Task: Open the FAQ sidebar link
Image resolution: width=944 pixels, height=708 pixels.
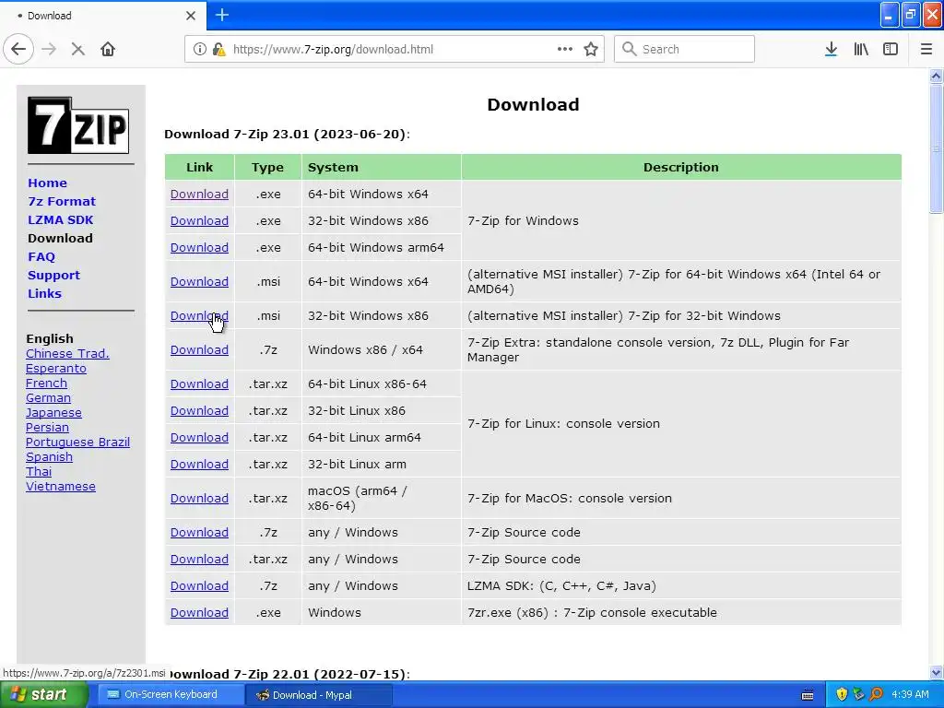Action: pos(41,257)
